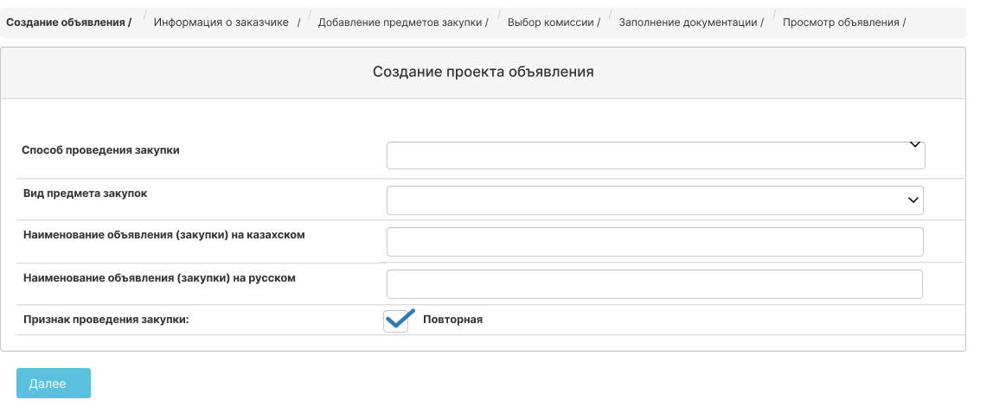Open the Заполнение документации step
This screenshot has width=993, height=406.
(x=692, y=22)
